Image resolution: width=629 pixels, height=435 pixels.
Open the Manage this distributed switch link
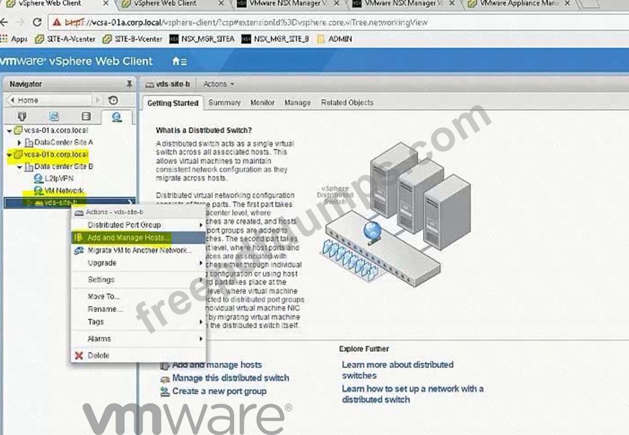tap(230, 378)
